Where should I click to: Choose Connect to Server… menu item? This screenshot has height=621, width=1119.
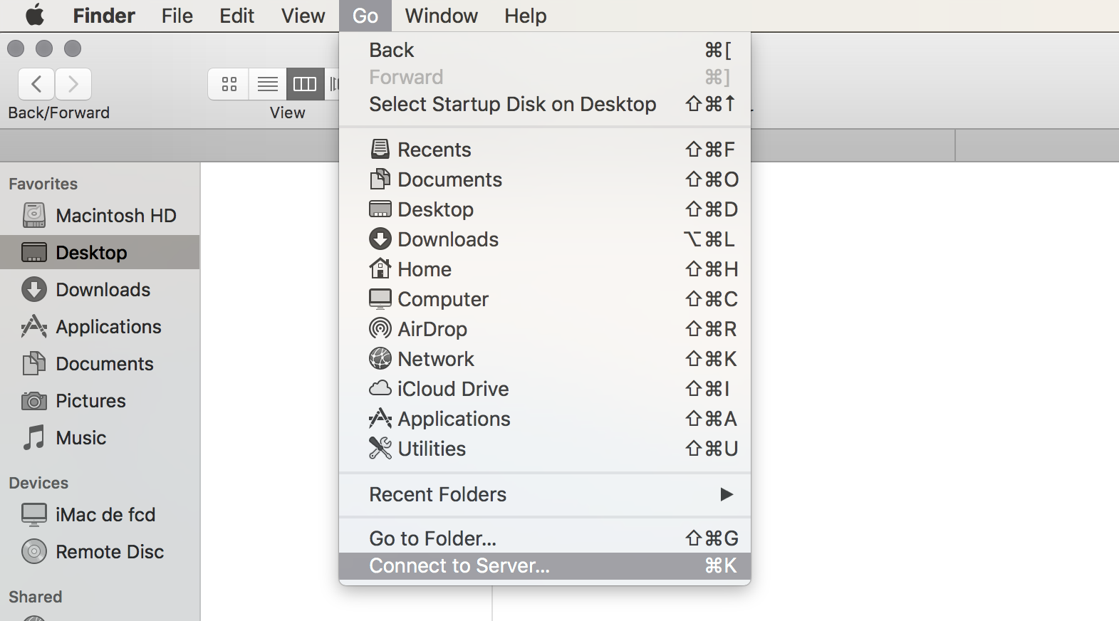click(x=545, y=565)
